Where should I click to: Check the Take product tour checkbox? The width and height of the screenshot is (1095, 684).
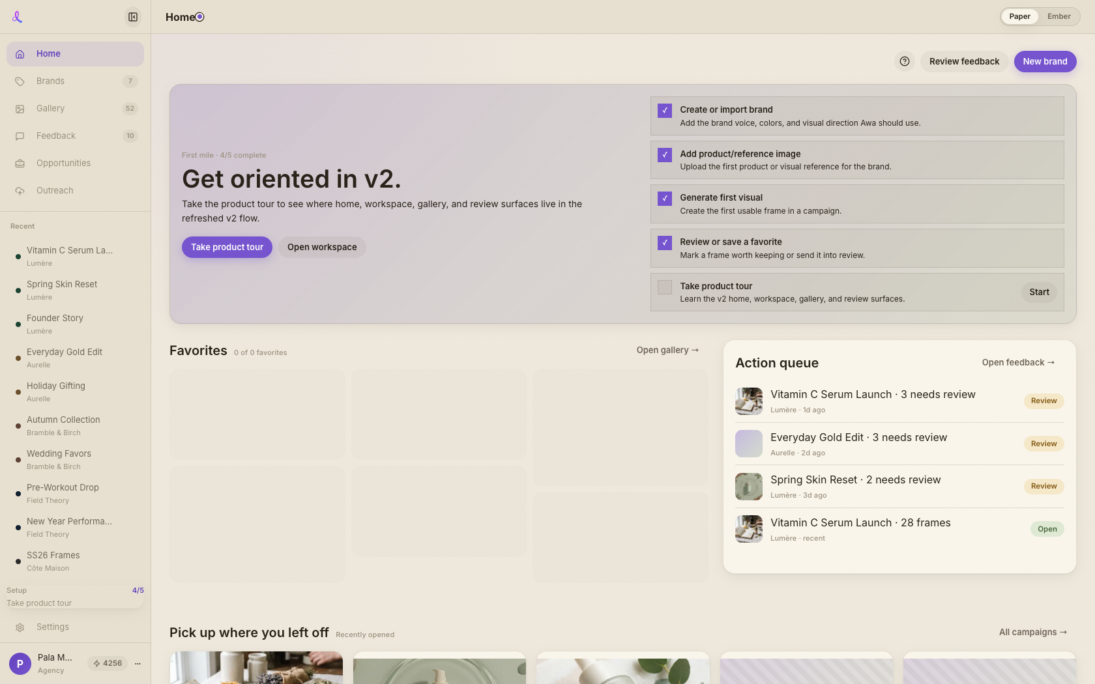(x=665, y=287)
